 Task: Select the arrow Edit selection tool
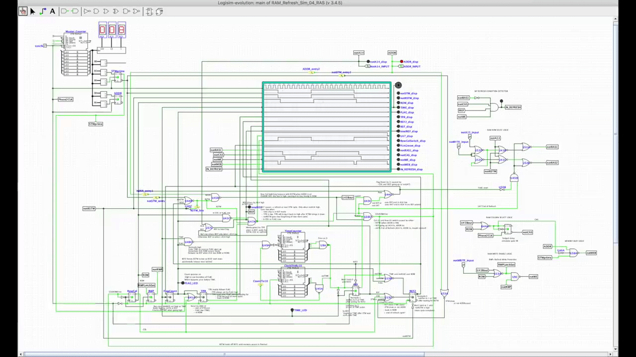click(33, 11)
